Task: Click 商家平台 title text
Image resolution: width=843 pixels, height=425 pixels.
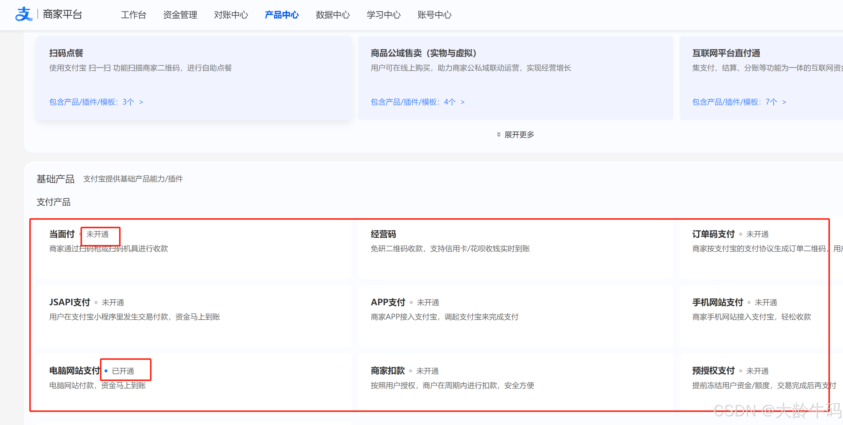Action: [x=62, y=14]
